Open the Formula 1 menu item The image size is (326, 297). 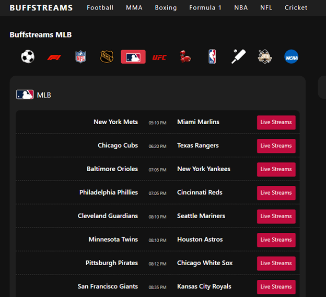pyautogui.click(x=205, y=8)
